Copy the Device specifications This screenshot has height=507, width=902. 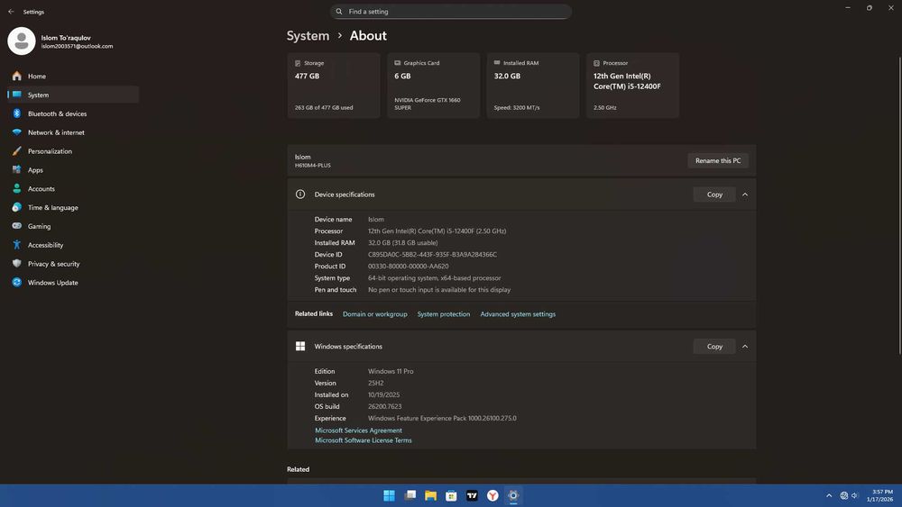click(x=714, y=195)
